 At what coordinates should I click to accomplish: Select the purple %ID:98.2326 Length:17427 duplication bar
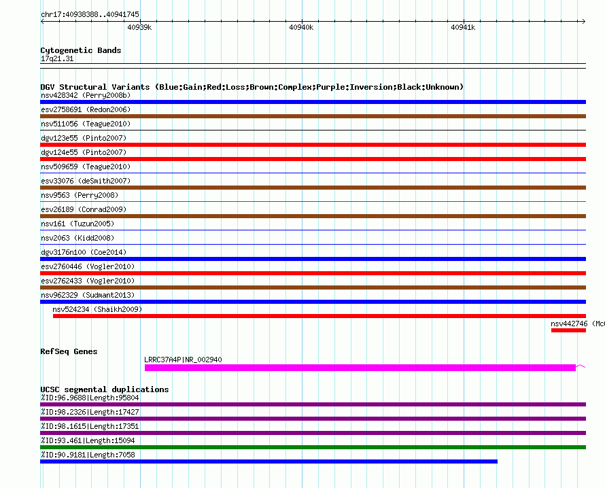[x=313, y=419]
